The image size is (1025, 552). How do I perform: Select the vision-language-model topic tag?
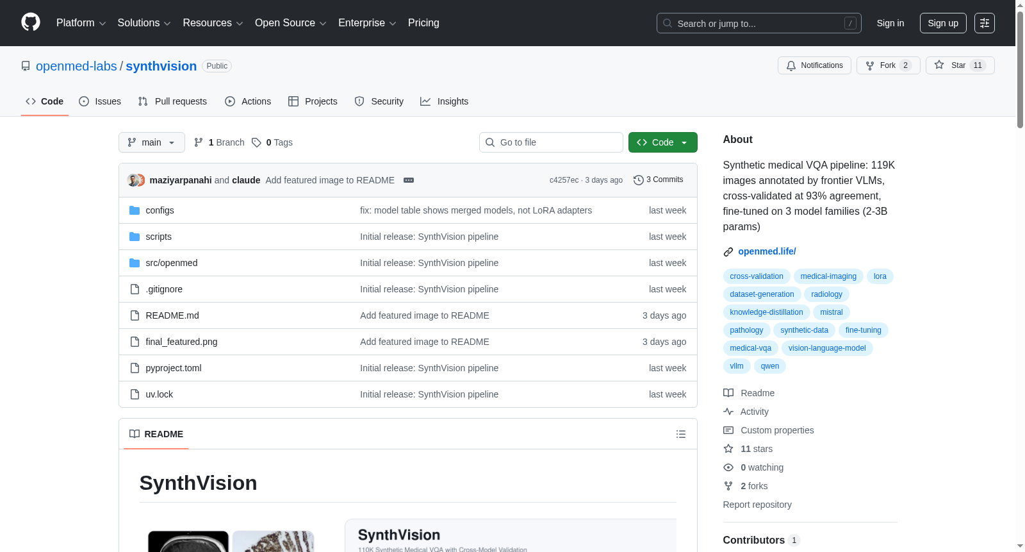point(827,348)
